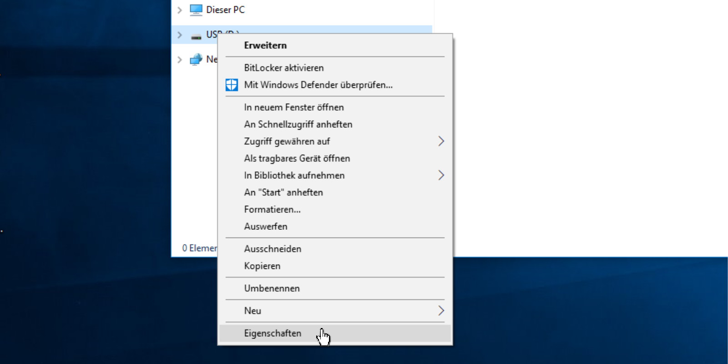Select Umbenennen to rename drive

tap(335, 288)
